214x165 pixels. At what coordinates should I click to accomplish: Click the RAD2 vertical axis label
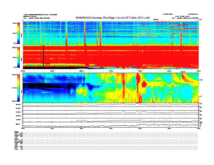coord(21,36)
